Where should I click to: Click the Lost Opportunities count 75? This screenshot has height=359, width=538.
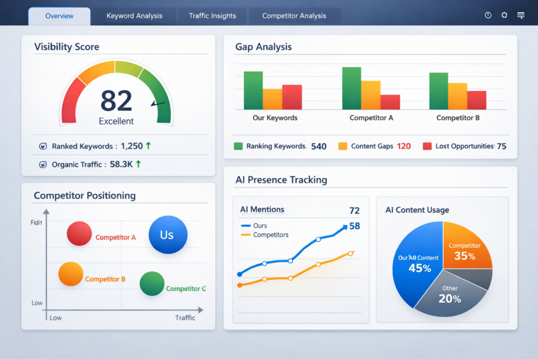tap(502, 147)
